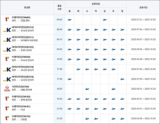Click the '운항기간' column header
This screenshot has width=160, height=124.
point(143,7)
